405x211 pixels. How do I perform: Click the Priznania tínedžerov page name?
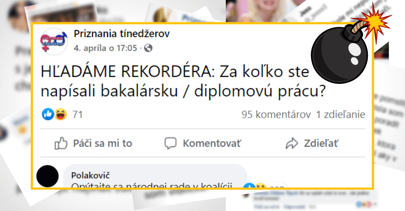[122, 34]
